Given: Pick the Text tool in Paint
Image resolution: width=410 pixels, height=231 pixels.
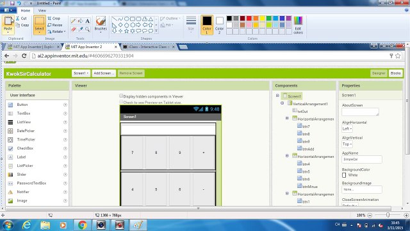Looking at the screenshot, I should (88, 21).
